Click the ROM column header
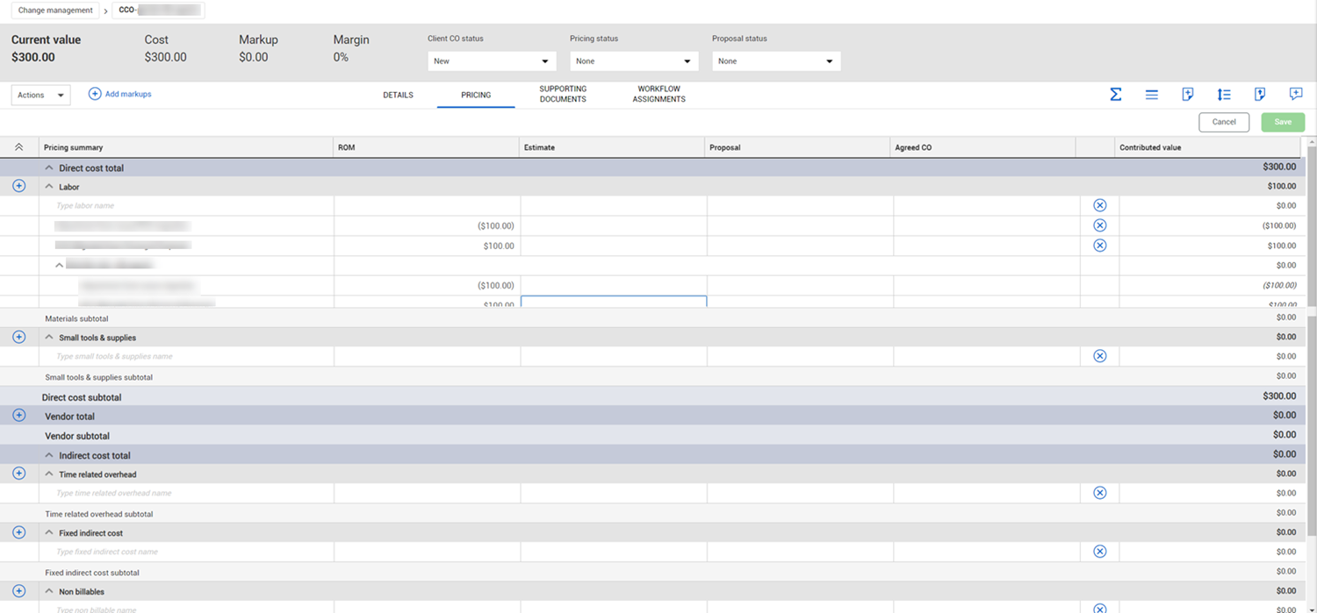This screenshot has height=613, width=1317. [427, 147]
